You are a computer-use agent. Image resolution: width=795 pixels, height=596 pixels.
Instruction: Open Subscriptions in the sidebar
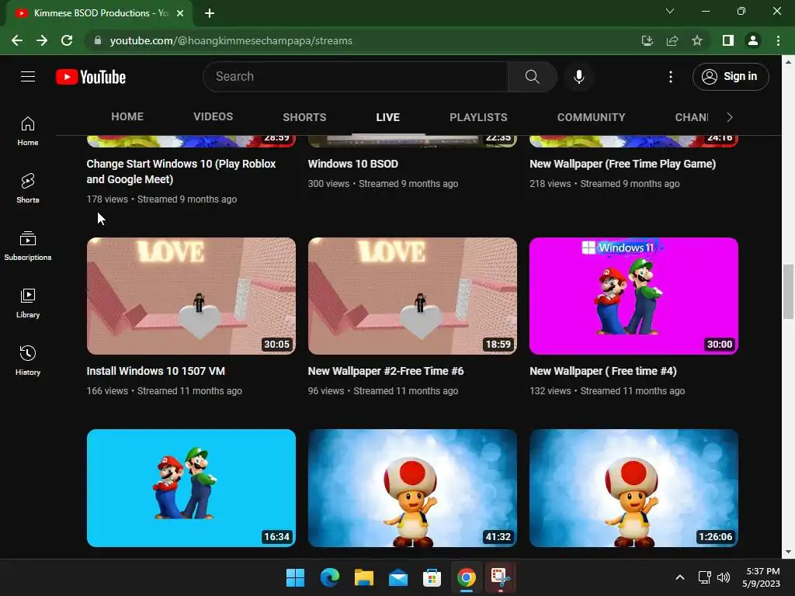(x=28, y=246)
